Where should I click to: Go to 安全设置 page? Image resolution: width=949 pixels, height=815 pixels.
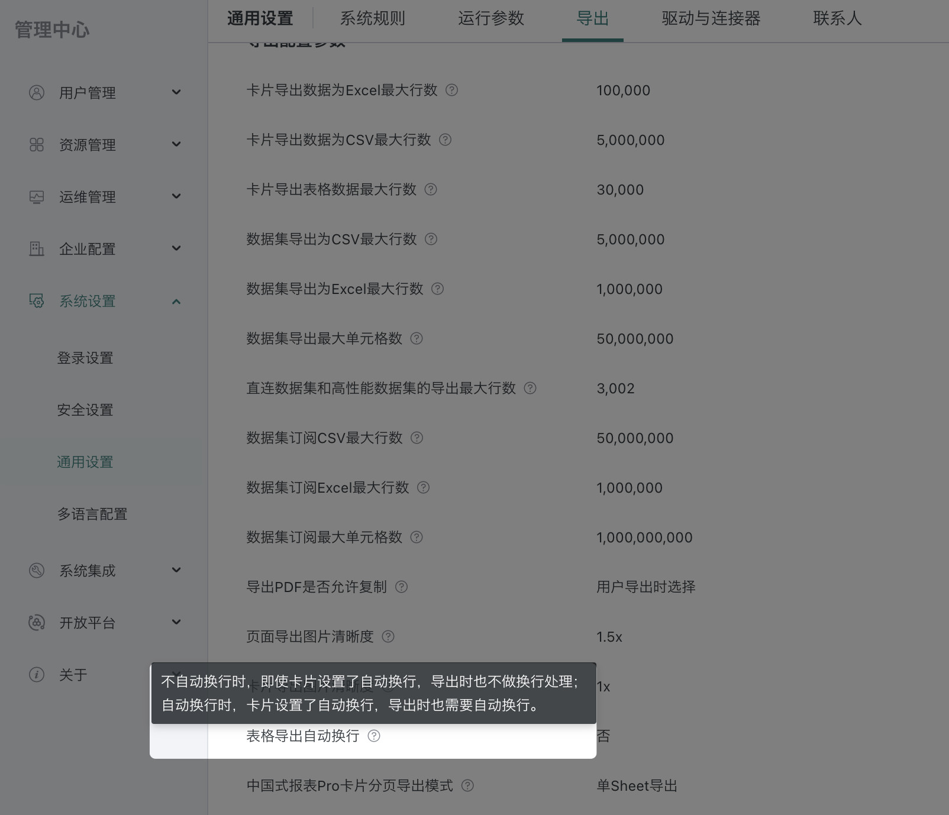(x=85, y=410)
